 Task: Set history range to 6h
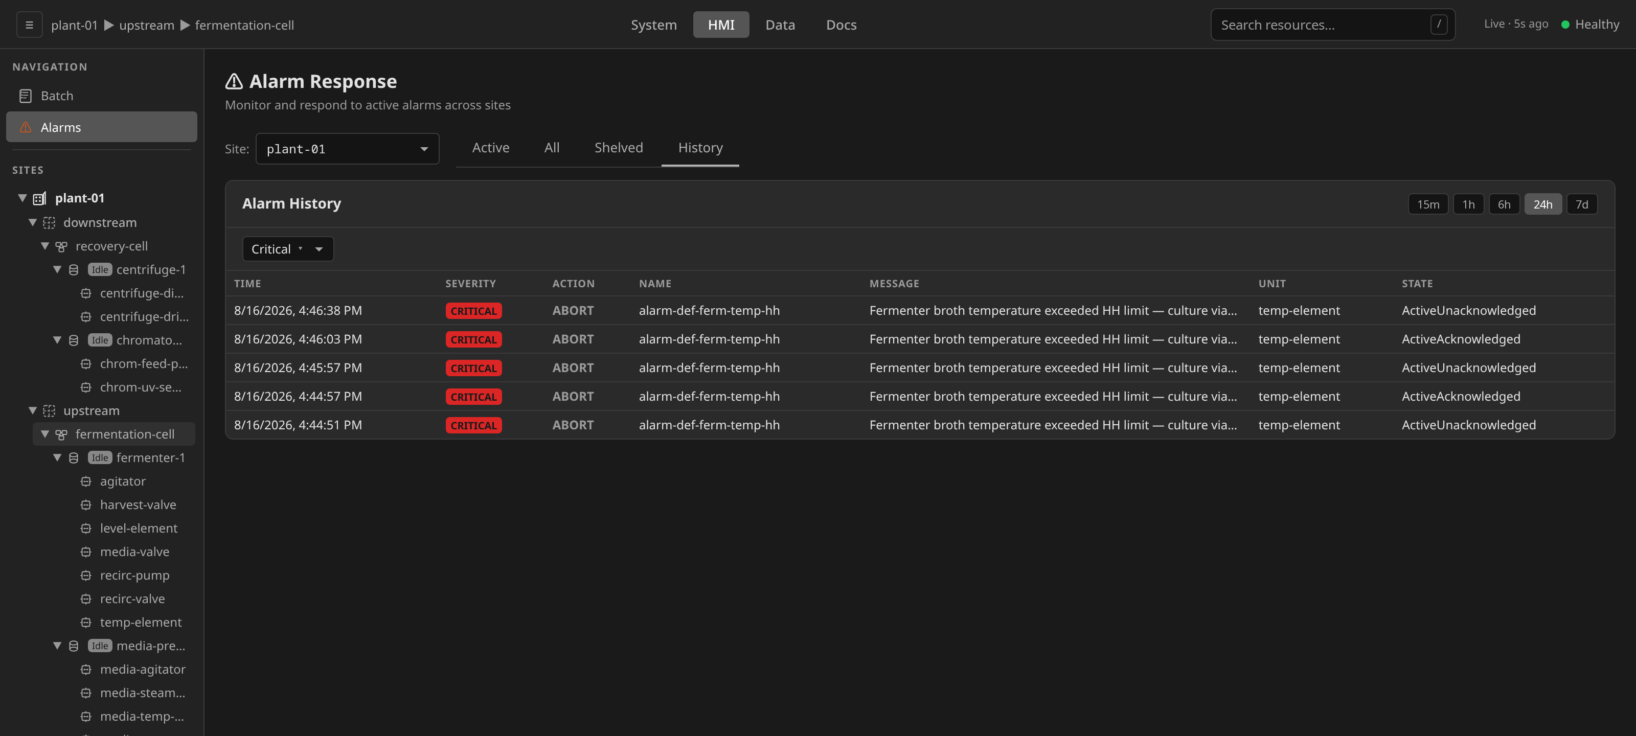coord(1504,204)
